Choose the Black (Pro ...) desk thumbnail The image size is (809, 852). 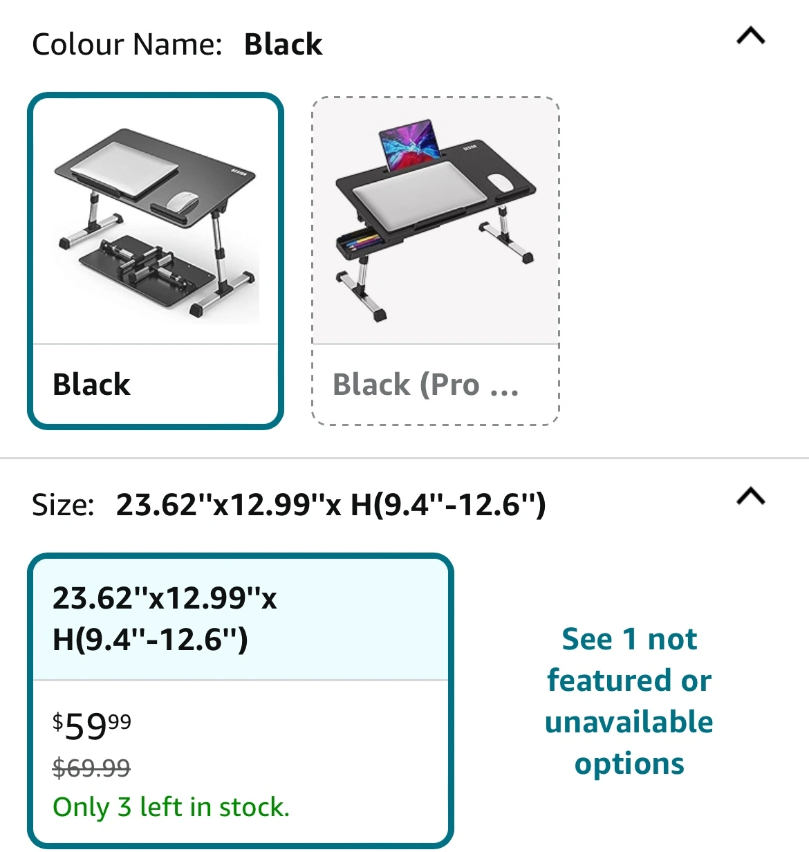(436, 221)
